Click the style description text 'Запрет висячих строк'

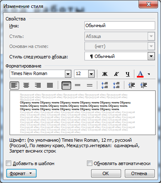click(x=32, y=151)
